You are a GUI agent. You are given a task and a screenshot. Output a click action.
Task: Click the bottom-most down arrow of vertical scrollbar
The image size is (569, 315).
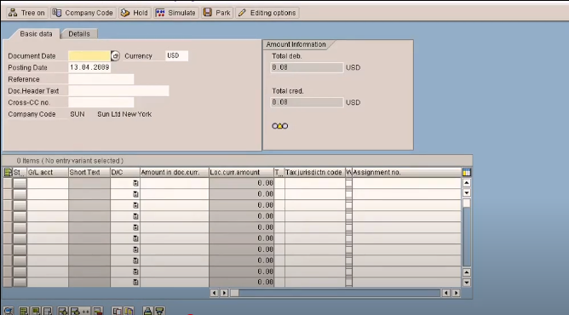pos(467,283)
